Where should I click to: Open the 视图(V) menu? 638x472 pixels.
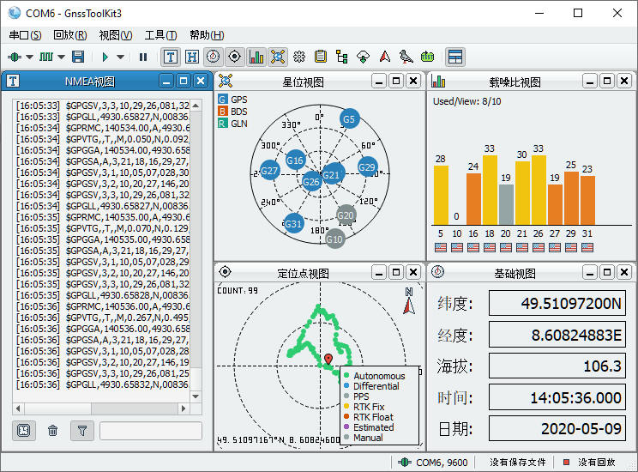pyautogui.click(x=115, y=35)
